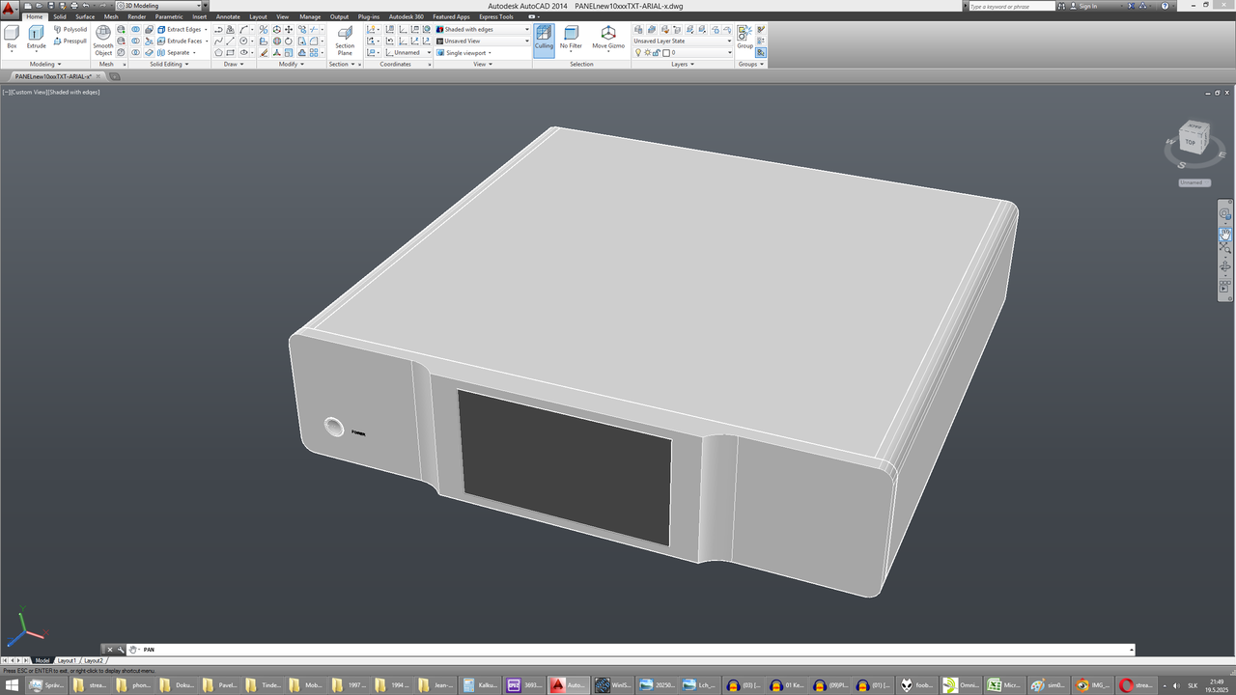Open the Layout2 tab
Image resolution: width=1236 pixels, height=695 pixels.
tap(93, 661)
